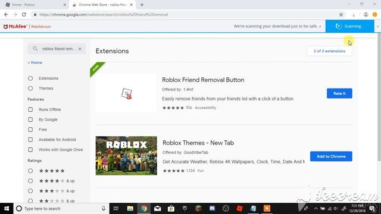Click the Rate it button
Viewport: 381px width, 214px height.
(339, 93)
